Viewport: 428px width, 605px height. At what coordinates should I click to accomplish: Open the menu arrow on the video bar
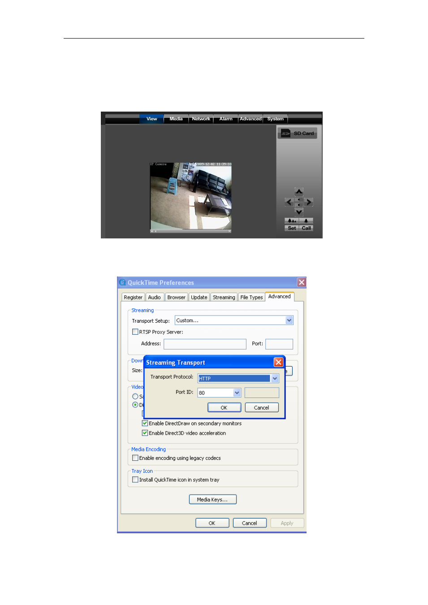(229, 231)
